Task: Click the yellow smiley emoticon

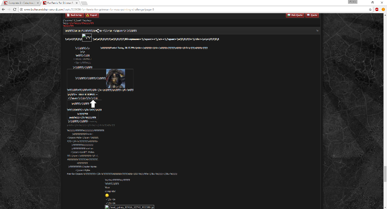Action: click(x=107, y=195)
